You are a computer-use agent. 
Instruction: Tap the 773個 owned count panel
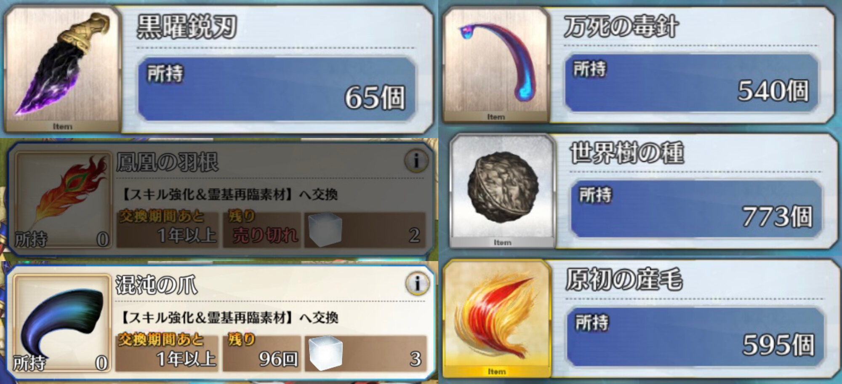coord(696,209)
